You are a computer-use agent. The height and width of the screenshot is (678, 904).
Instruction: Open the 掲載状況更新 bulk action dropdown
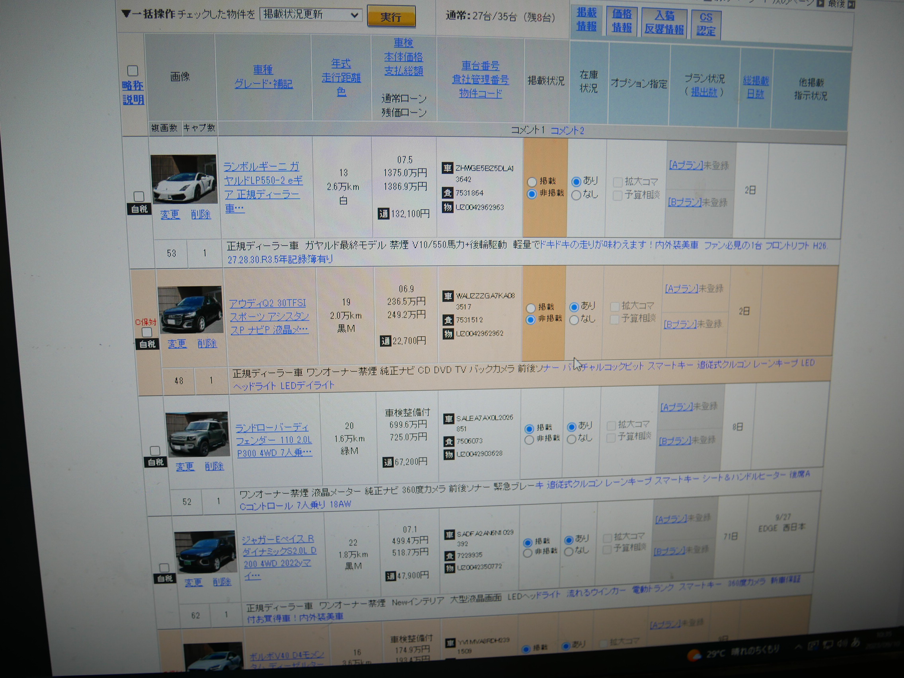[x=311, y=15]
